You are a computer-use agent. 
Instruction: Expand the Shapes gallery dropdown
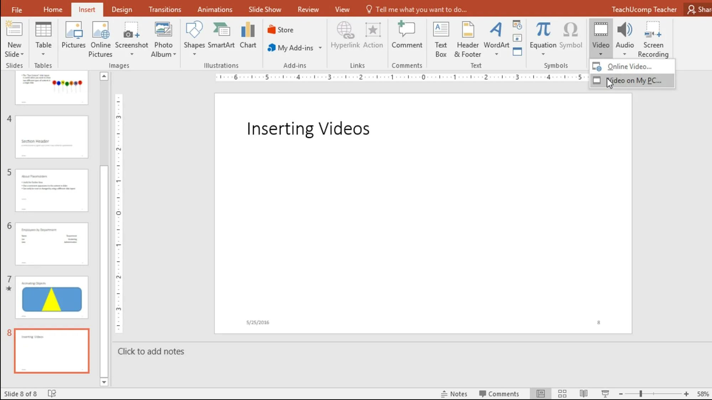pyautogui.click(x=194, y=54)
